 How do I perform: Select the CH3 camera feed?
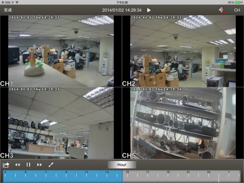[x=61, y=123]
